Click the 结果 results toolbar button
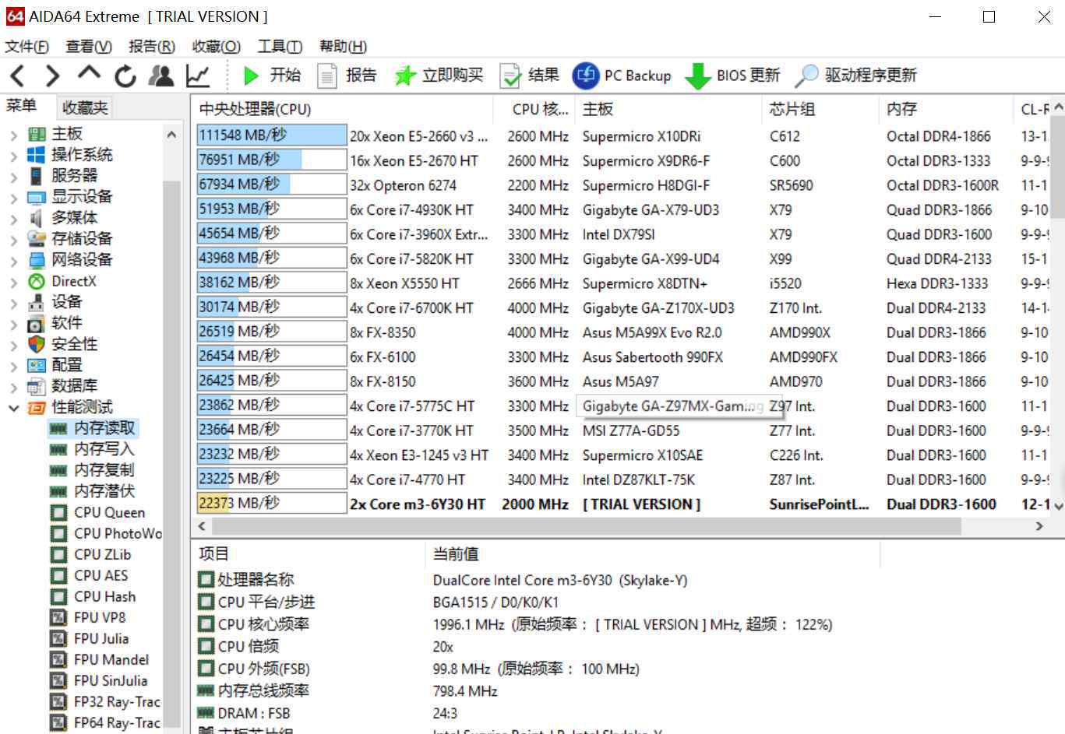 529,76
